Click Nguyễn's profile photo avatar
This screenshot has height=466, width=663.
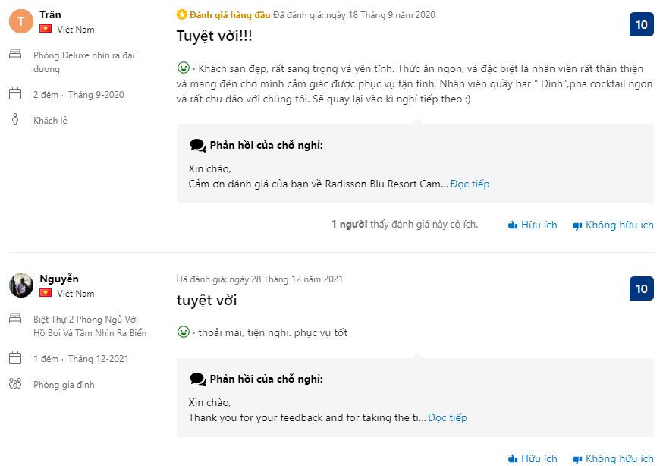click(x=20, y=285)
